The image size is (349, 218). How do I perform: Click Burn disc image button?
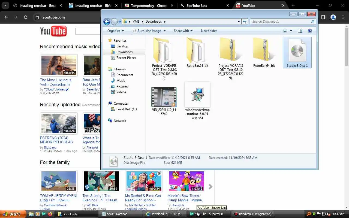coord(147,31)
